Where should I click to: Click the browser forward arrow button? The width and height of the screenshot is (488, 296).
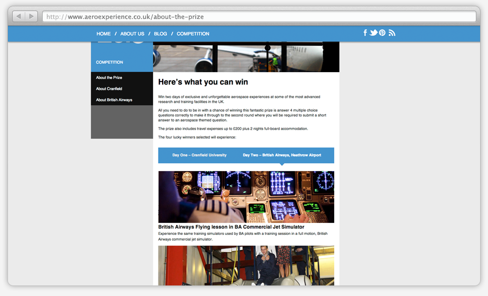pos(32,16)
